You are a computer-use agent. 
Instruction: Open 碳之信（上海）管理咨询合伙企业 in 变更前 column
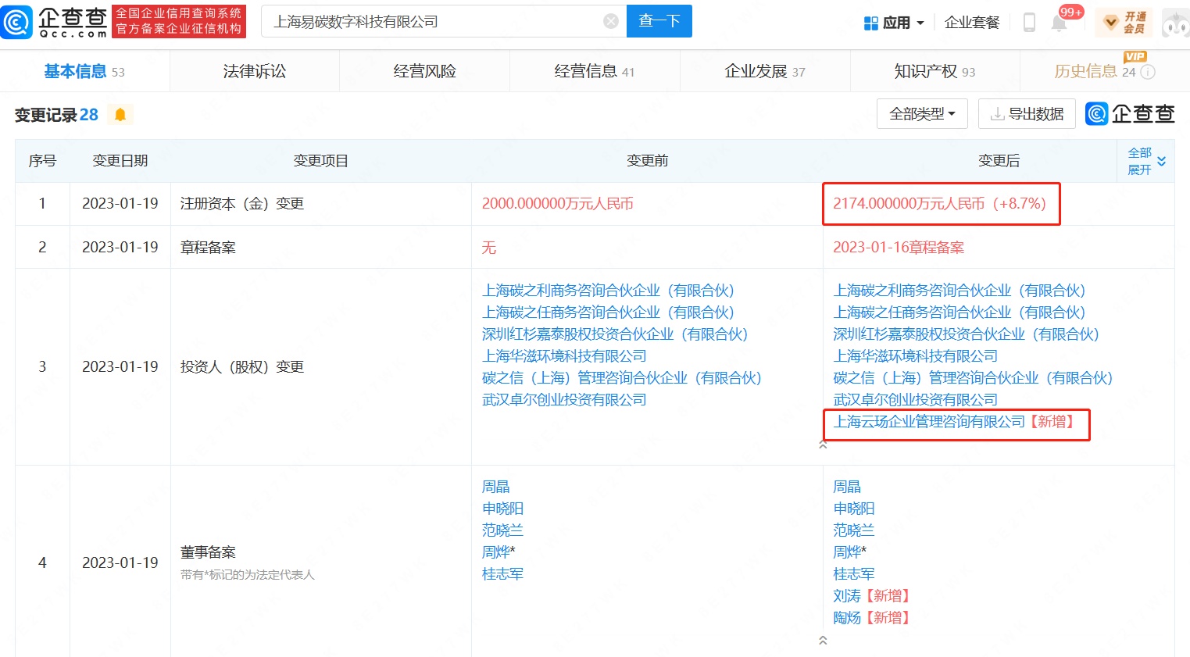(622, 378)
